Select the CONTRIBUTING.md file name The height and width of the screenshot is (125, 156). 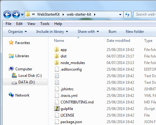tap(77, 102)
